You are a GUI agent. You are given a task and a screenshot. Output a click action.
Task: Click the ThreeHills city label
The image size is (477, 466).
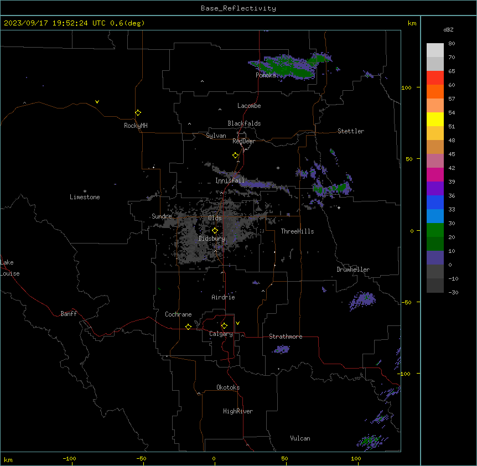pos(297,231)
